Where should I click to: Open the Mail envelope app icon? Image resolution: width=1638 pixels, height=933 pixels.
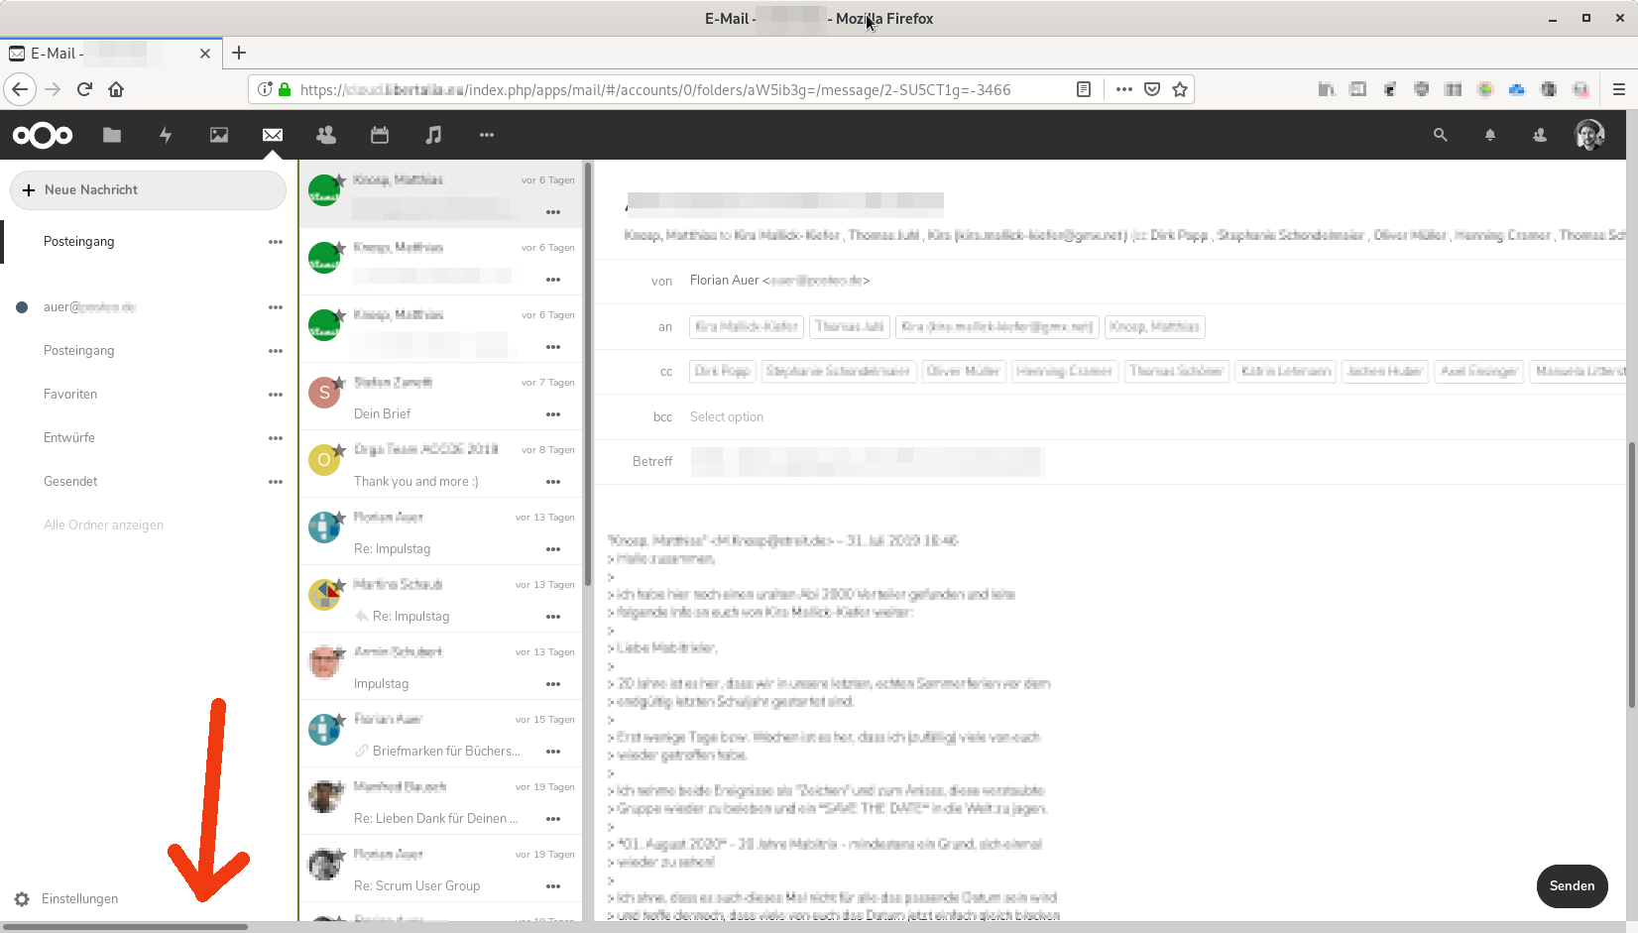[x=273, y=135]
